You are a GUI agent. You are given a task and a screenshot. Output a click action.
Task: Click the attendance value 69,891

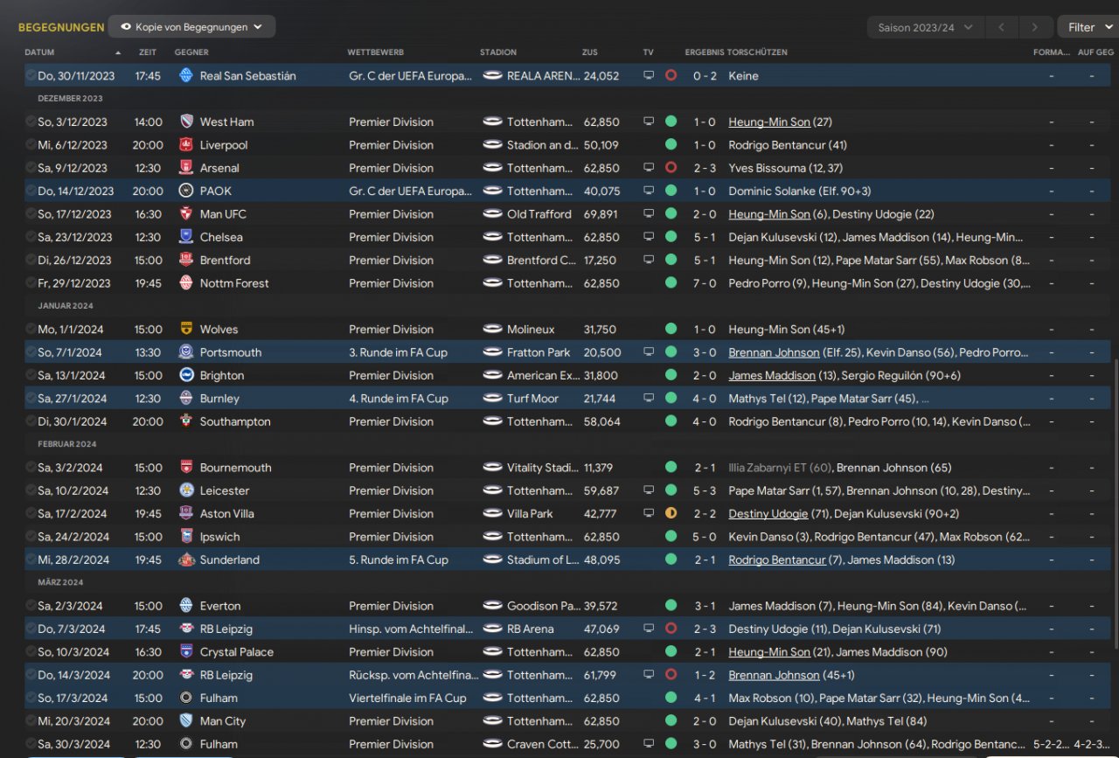(x=601, y=214)
